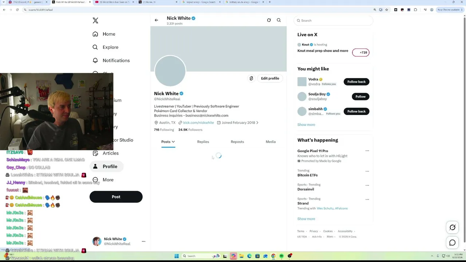Open the Accessibility footer link
Viewport: 466px width, 262px height.
click(x=345, y=231)
